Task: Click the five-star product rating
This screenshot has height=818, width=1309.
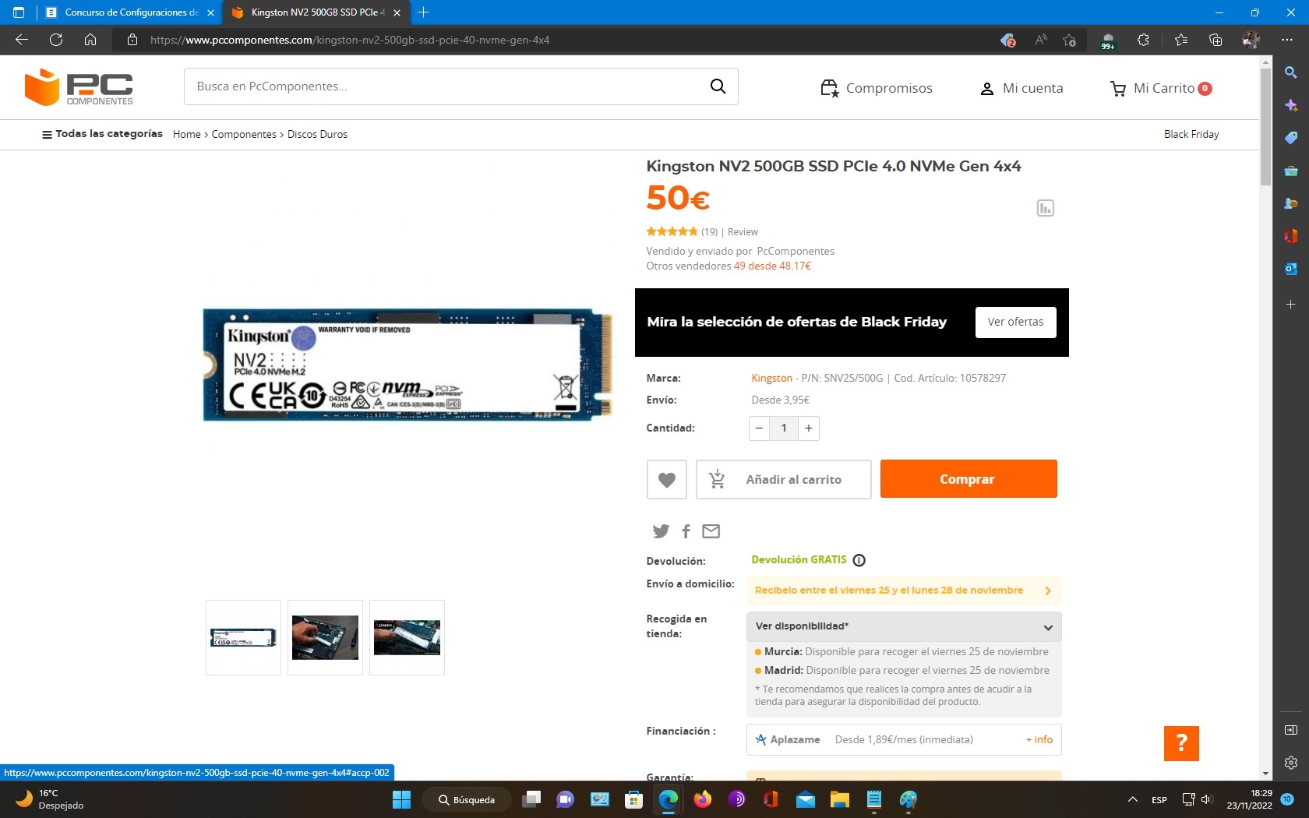Action: (672, 231)
